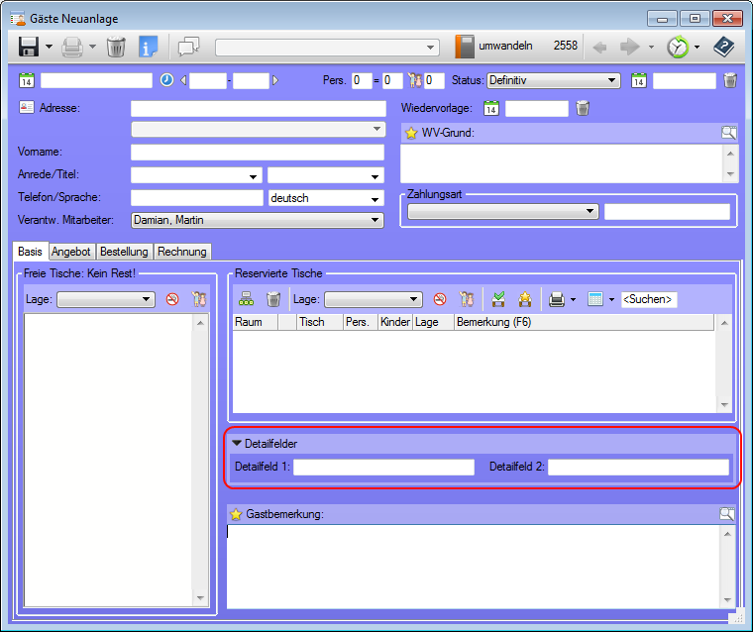Toggle children filter in Reservierte Tische

(x=467, y=299)
